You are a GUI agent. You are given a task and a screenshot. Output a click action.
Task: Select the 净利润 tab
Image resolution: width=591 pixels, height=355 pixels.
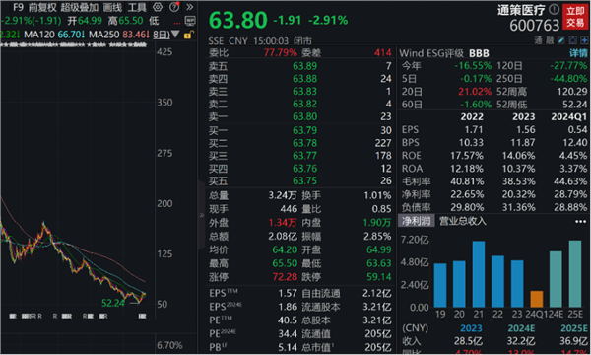click(416, 221)
